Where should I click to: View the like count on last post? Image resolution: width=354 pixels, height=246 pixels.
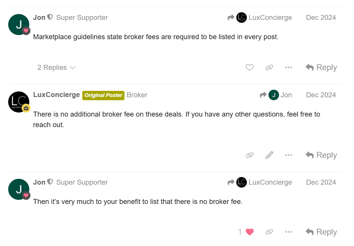coord(240,232)
